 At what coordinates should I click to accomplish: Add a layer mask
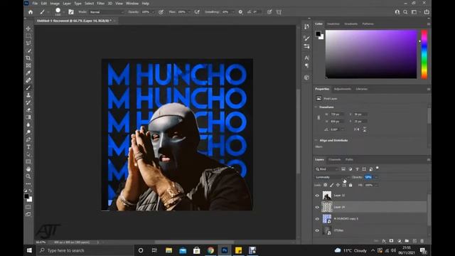392,241
